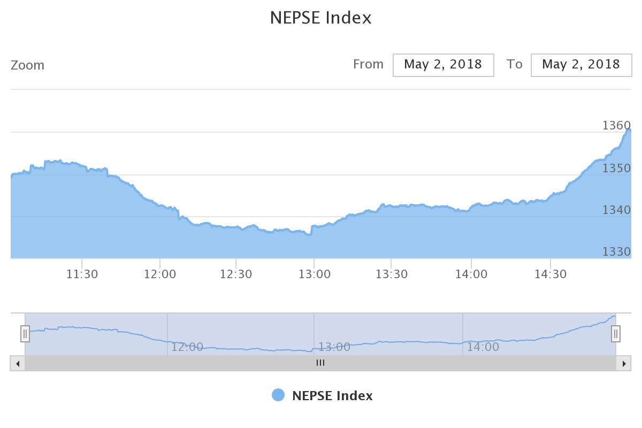Click the 13:00 marker in navigator

(x=334, y=347)
